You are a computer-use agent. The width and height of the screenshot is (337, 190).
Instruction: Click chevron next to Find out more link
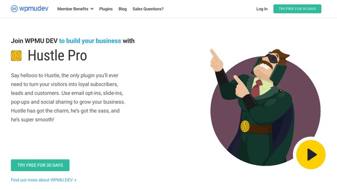pos(75,180)
